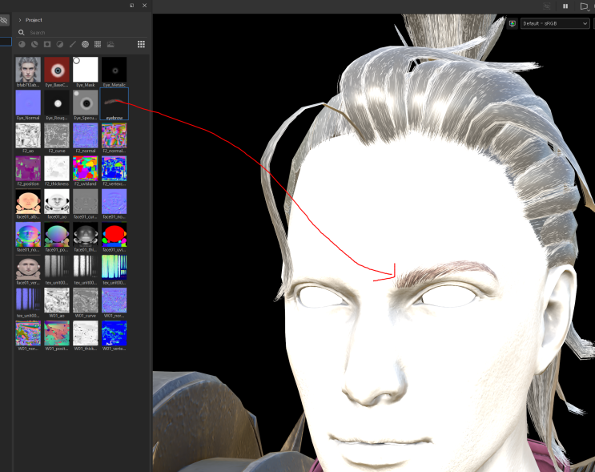Expand the Project path chevron
Viewport: 595px width, 472px height.
20,19
